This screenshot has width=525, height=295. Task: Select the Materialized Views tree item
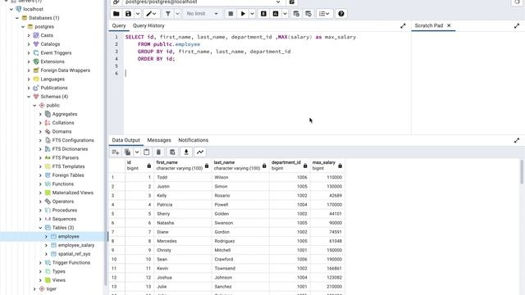[73, 193]
